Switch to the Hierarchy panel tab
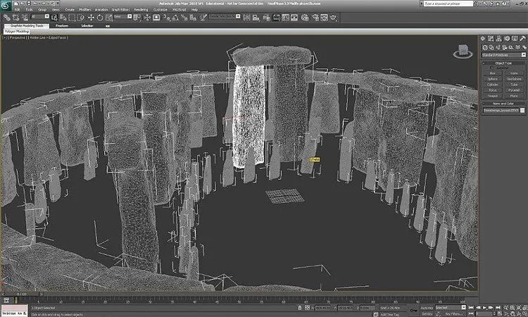 501,39
